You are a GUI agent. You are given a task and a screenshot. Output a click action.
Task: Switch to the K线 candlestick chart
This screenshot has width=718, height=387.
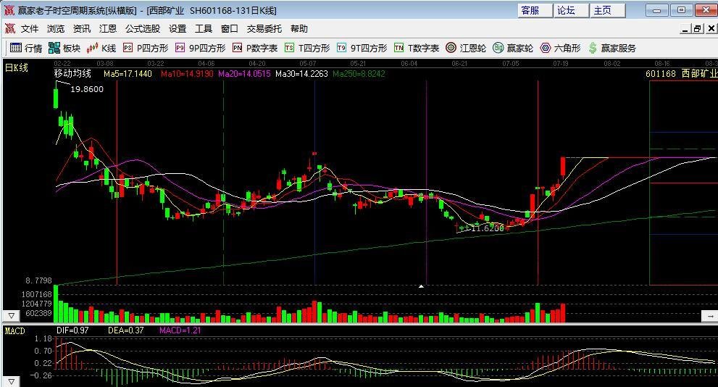[x=101, y=48]
